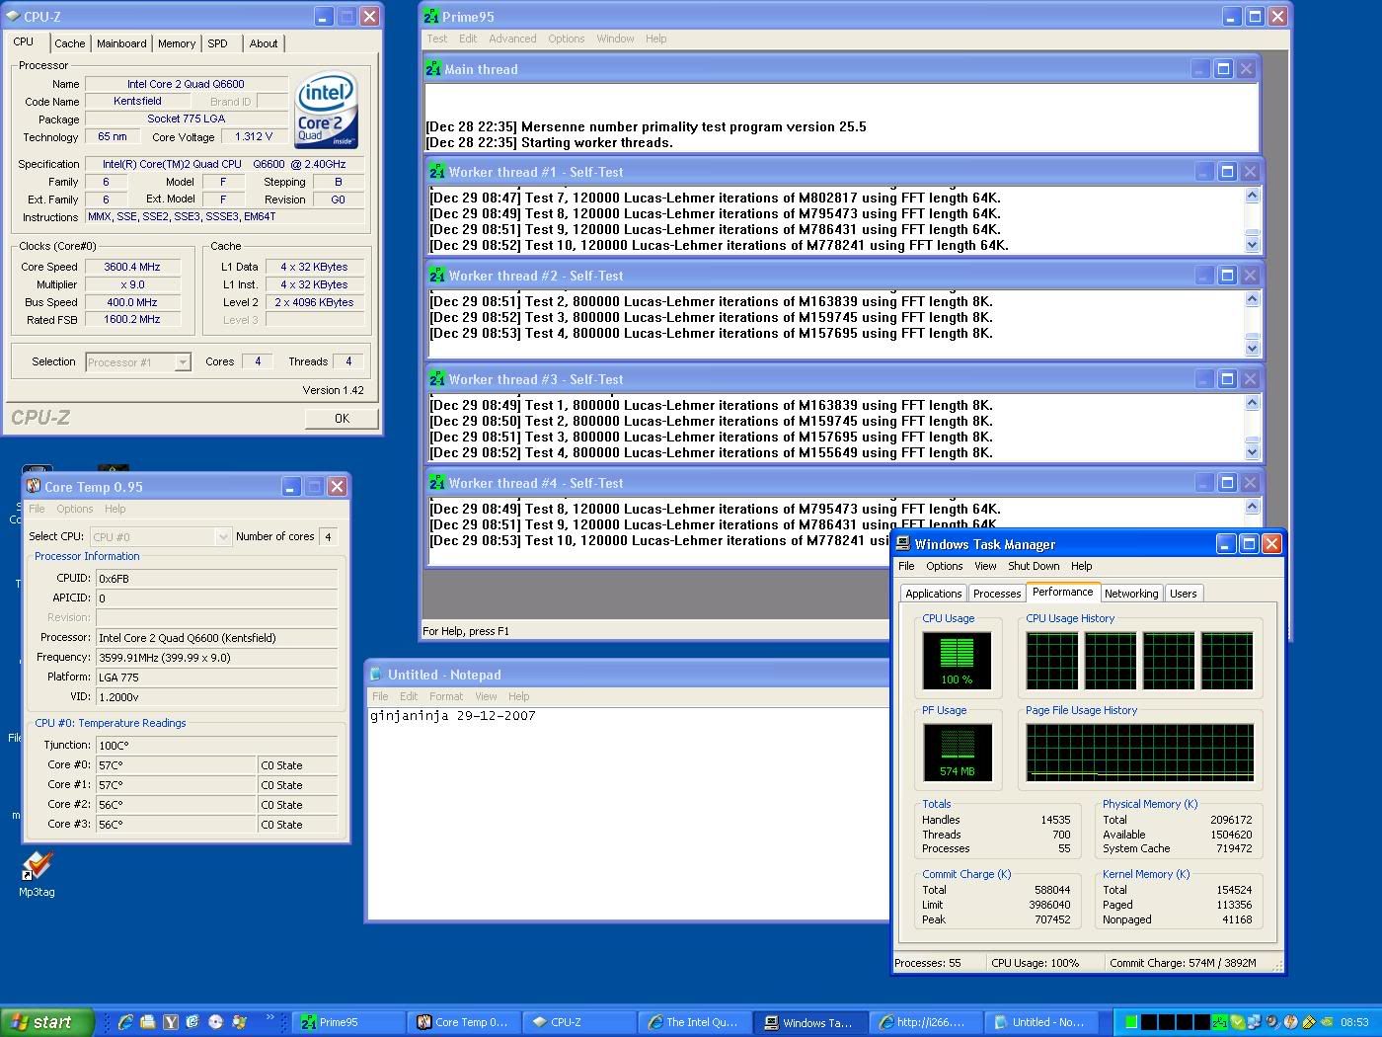1382x1037 pixels.
Task: Open the Memory tab in CPU-Z
Action: click(x=177, y=43)
